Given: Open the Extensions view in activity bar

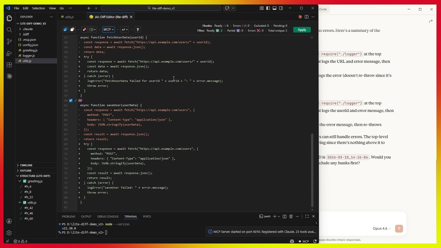Looking at the screenshot, I should [9, 65].
